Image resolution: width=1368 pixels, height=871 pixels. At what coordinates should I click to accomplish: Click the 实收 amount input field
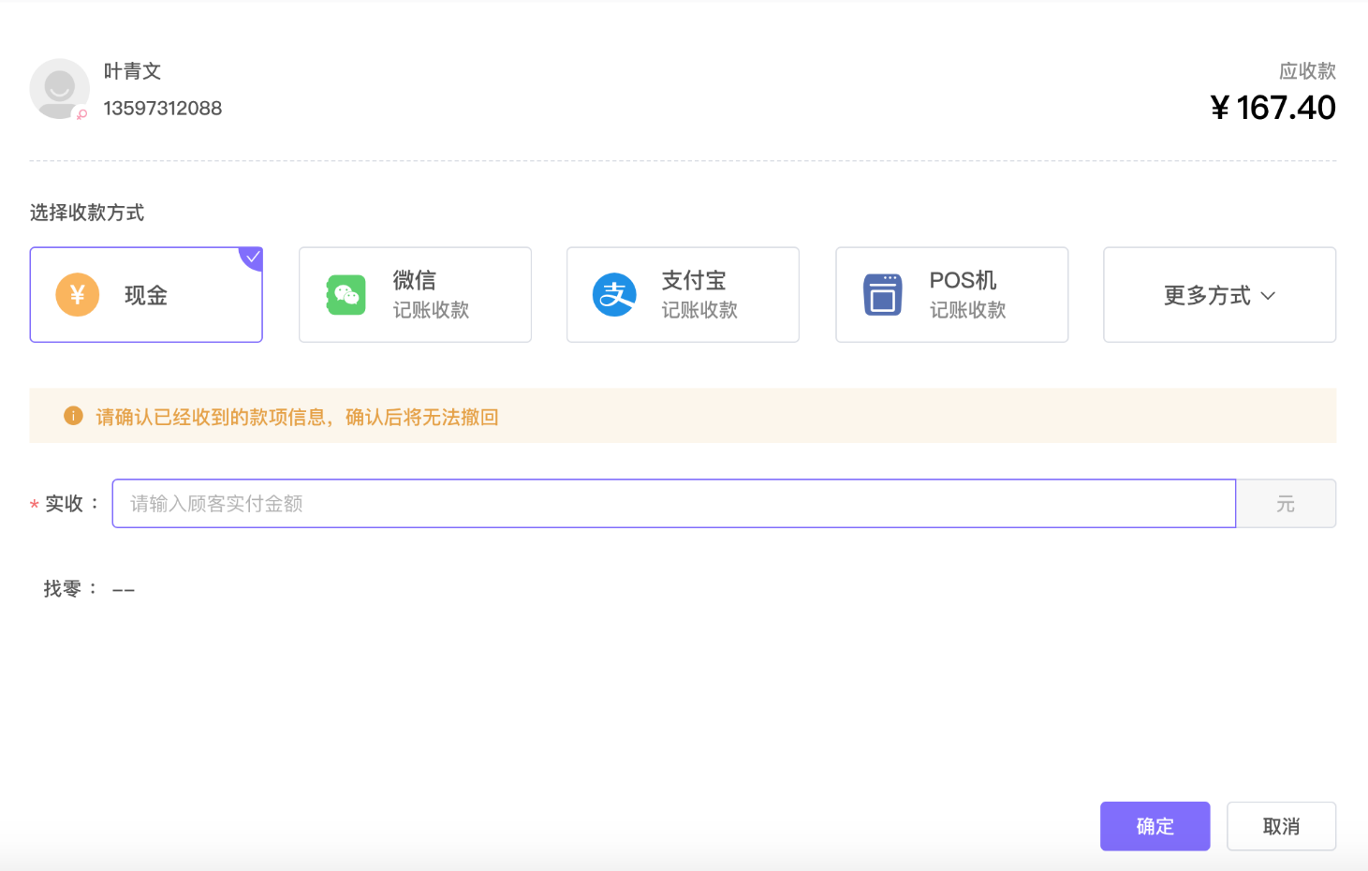point(674,504)
